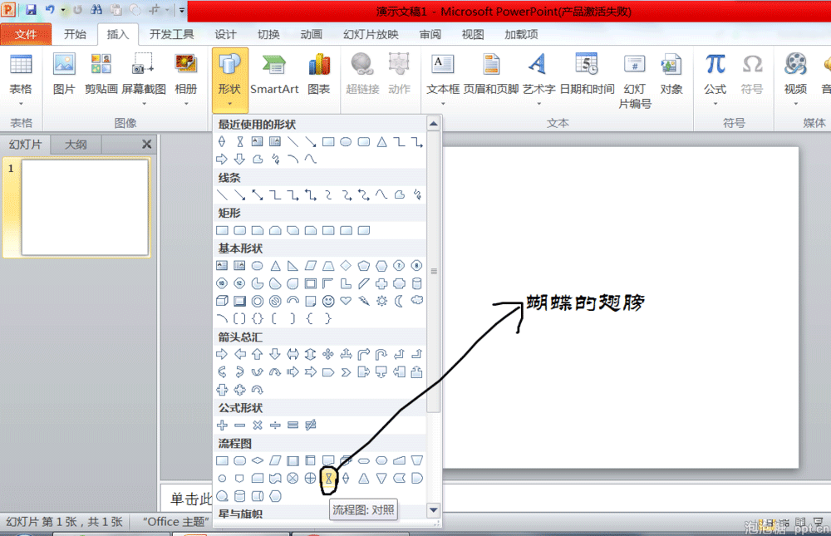The height and width of the screenshot is (536, 831).
Task: Choose the sun shape
Action: 381,301
